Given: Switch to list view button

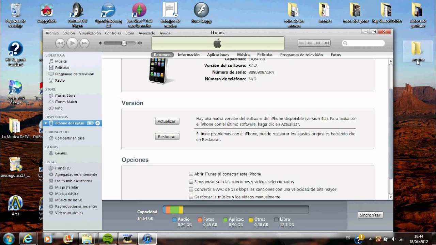Looking at the screenshot, I should tap(301, 43).
